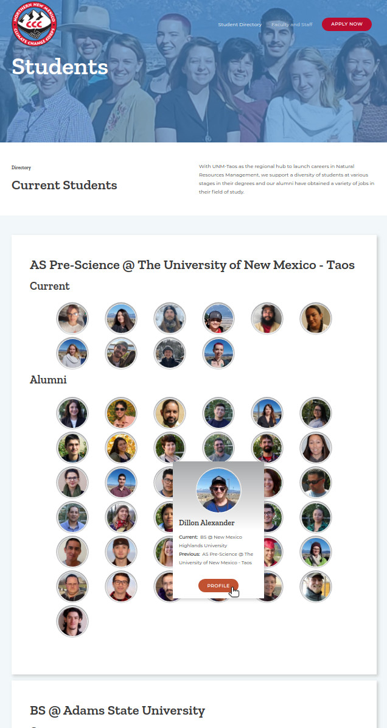Click the AS Pre-Science UNM-Taos section heading
The height and width of the screenshot is (728, 387).
(x=192, y=265)
